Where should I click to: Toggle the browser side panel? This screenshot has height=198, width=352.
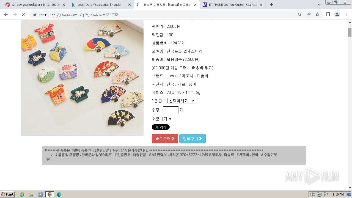(328, 14)
